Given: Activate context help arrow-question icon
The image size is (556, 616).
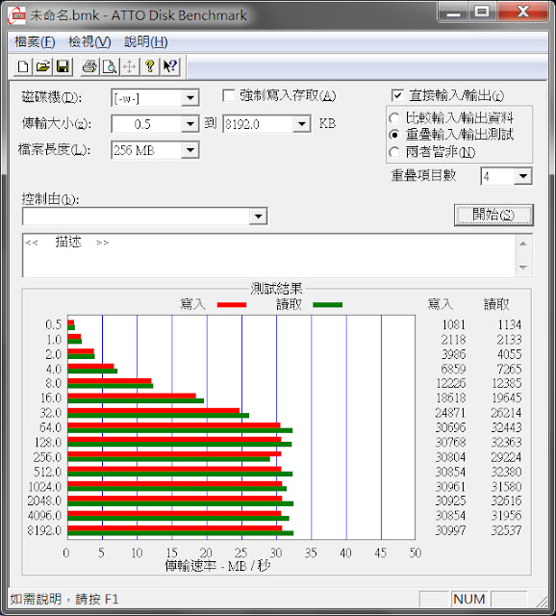Looking at the screenshot, I should tap(170, 66).
